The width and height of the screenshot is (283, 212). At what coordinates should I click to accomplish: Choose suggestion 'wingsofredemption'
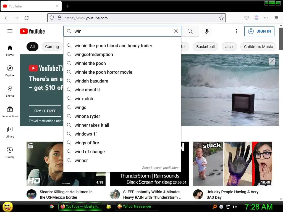click(122, 54)
